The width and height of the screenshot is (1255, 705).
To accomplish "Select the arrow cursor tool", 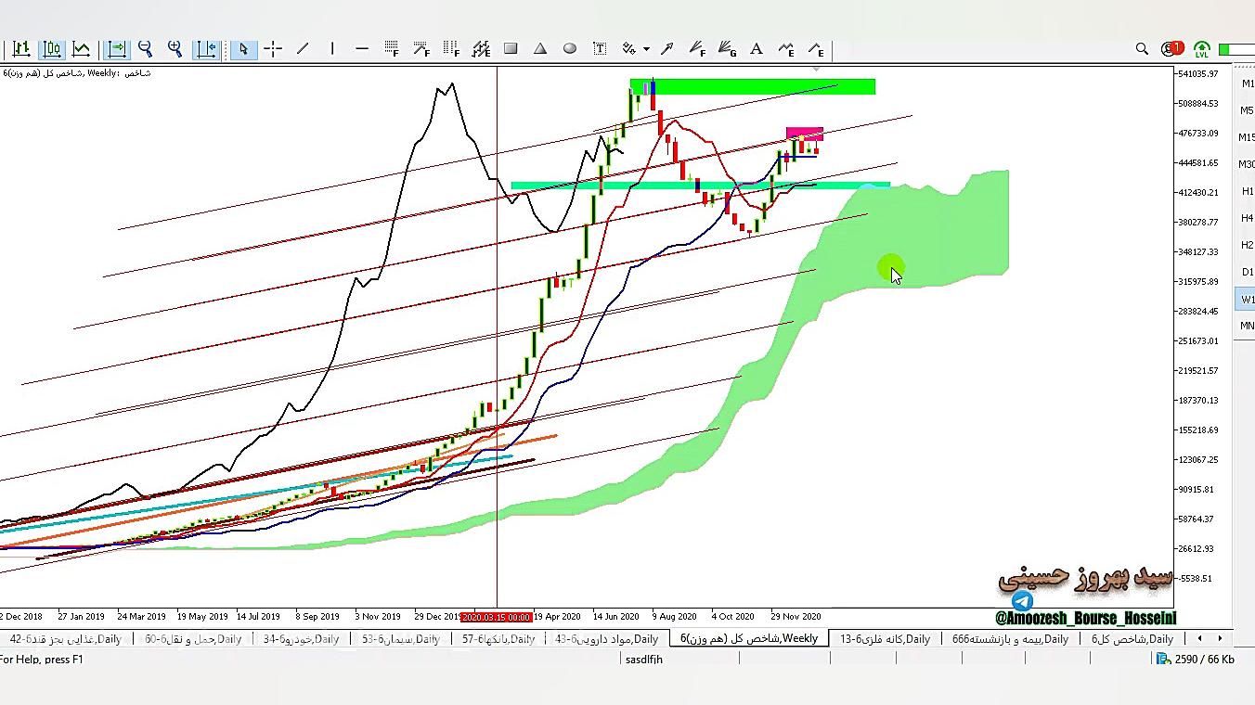I will coord(243,49).
